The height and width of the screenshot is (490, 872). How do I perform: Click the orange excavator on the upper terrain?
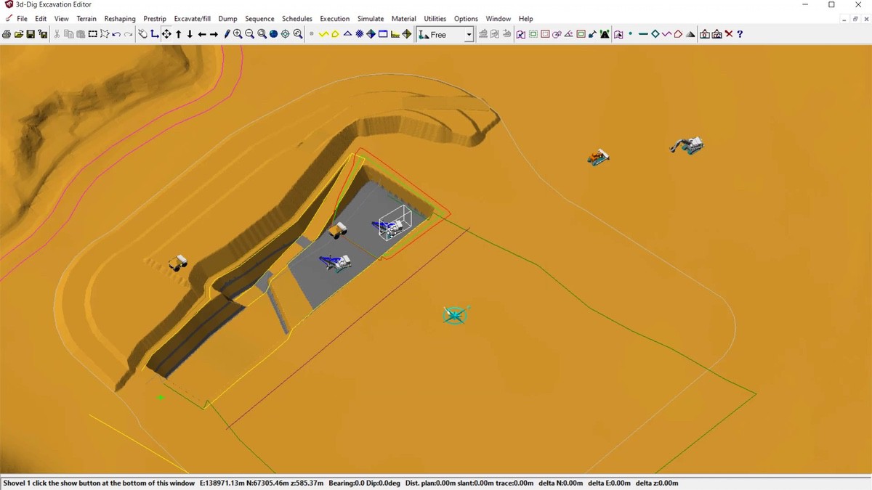pos(598,156)
